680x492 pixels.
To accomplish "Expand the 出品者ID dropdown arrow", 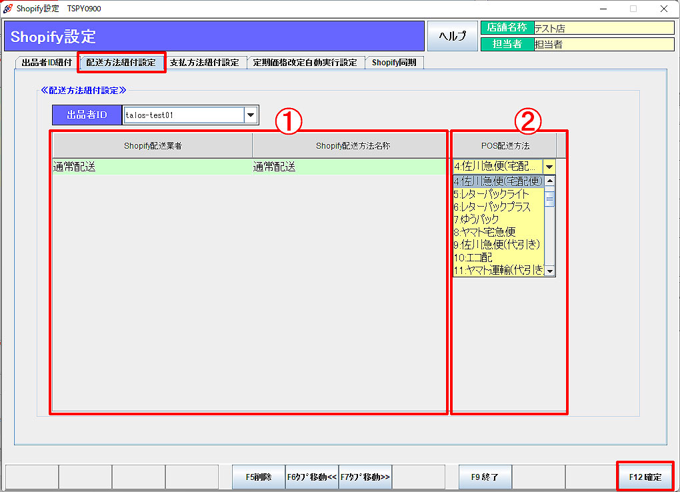I will pyautogui.click(x=251, y=115).
